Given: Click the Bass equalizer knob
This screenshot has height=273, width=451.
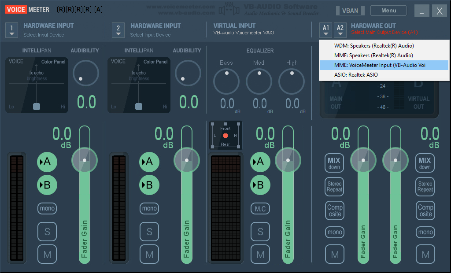Looking at the screenshot, I should 226,81.
